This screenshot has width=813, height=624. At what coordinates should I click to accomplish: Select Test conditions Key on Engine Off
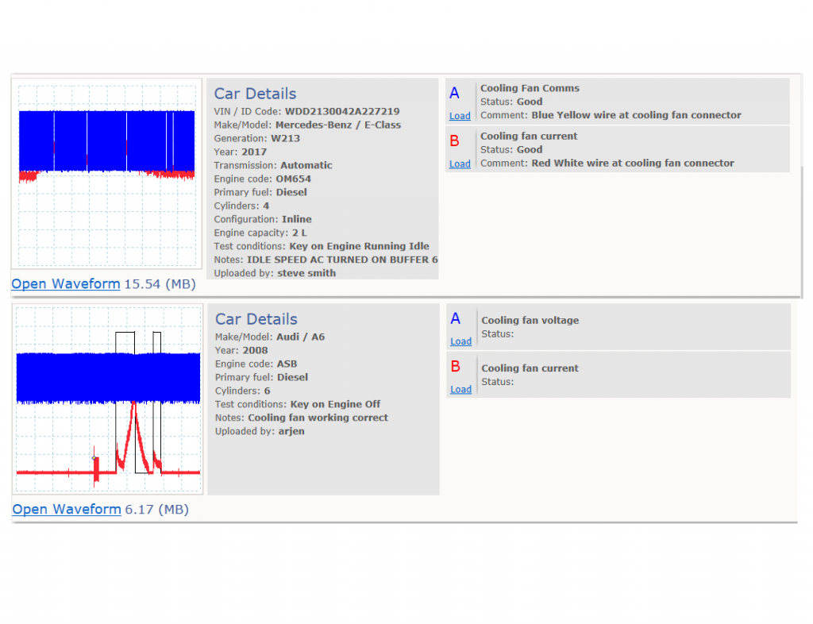298,404
